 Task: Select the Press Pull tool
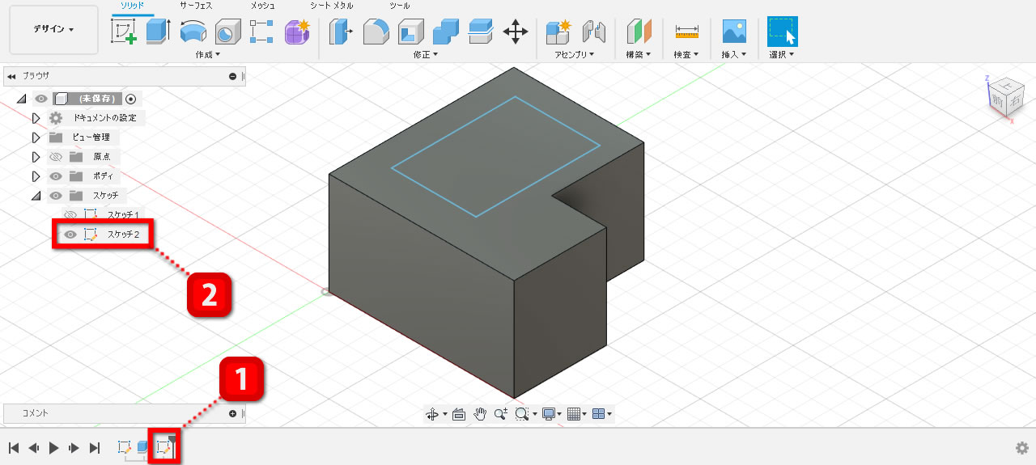coord(342,32)
